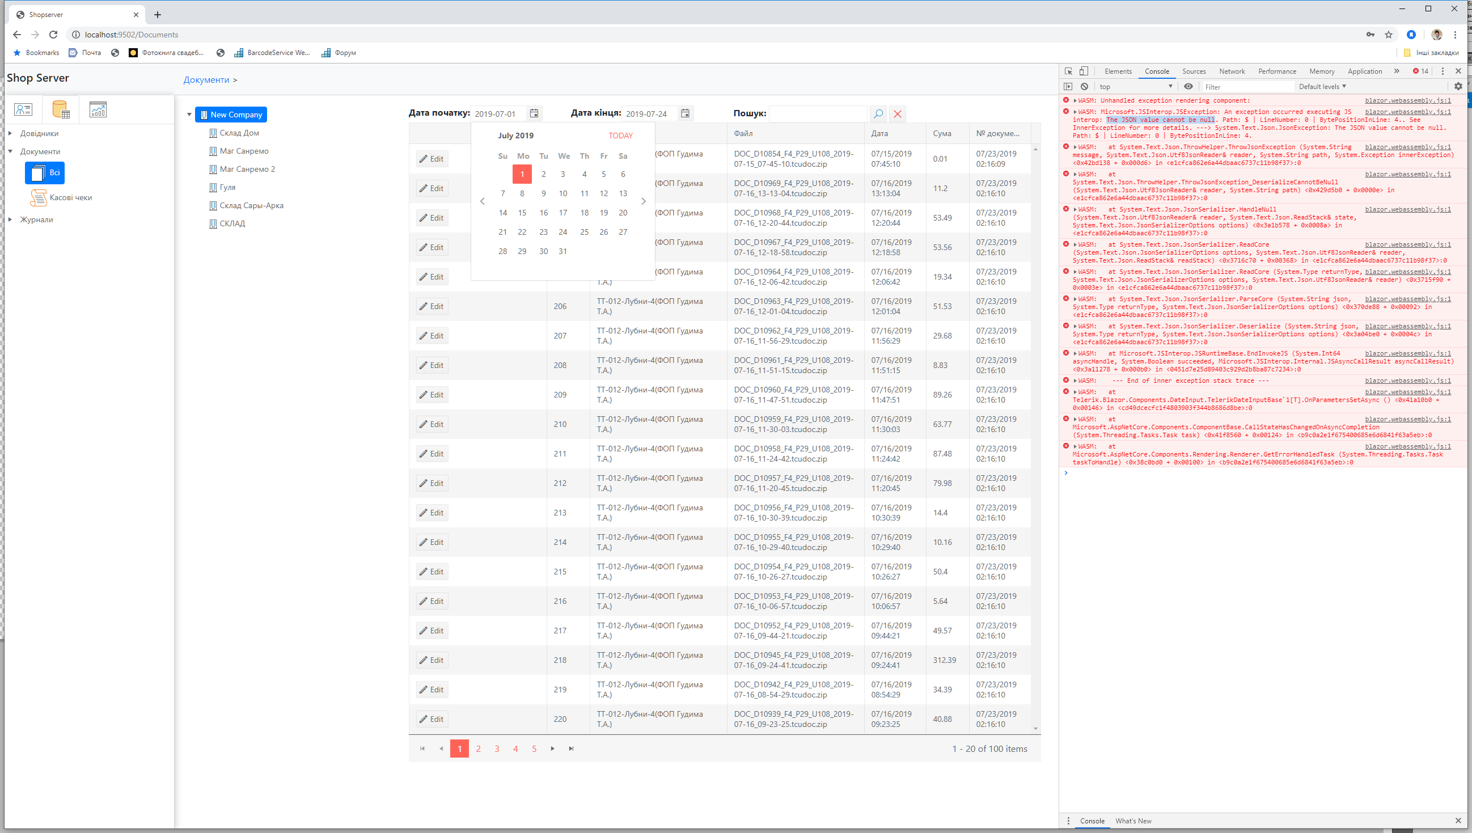Collapse the New Company tree node
The image size is (1472, 833).
click(189, 115)
